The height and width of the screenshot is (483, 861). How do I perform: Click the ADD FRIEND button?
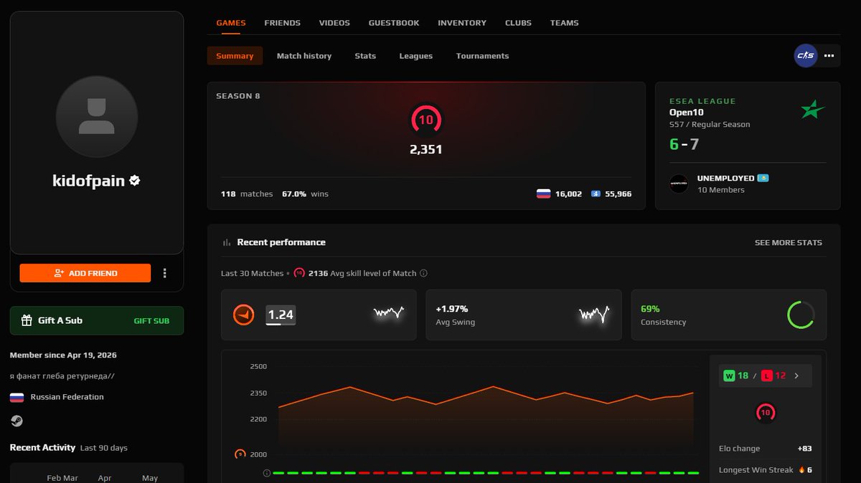click(85, 273)
